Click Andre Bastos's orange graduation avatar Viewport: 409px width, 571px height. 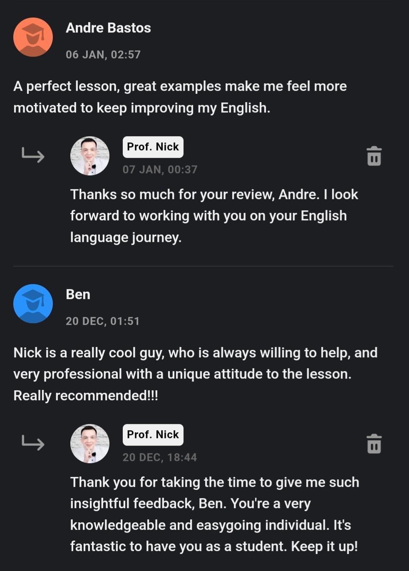click(33, 37)
